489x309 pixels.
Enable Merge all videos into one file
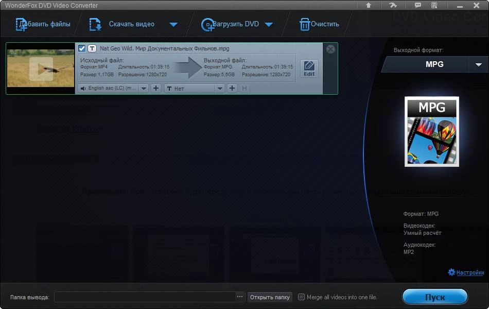tap(301, 297)
